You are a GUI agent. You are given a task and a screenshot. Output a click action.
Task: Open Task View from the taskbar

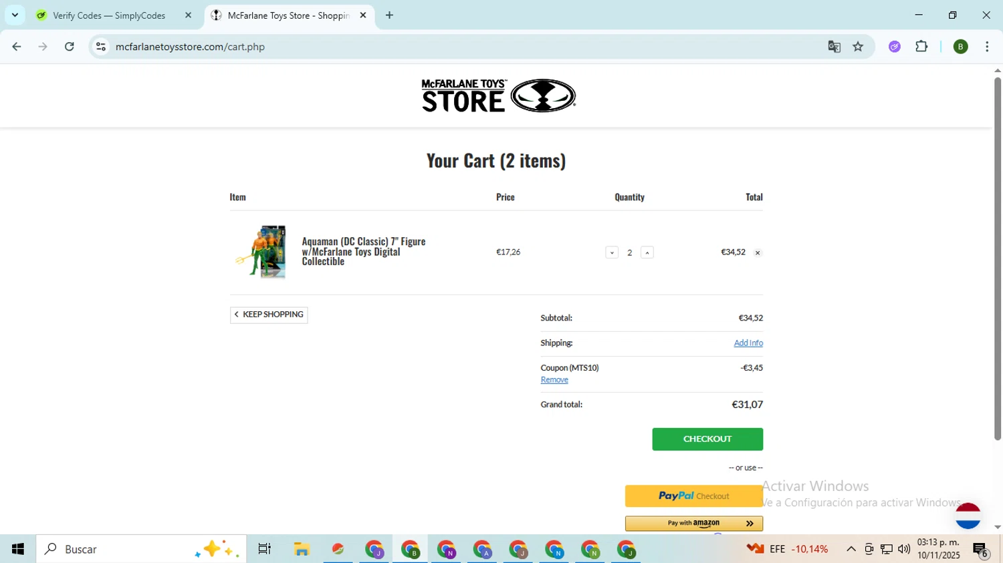click(265, 549)
